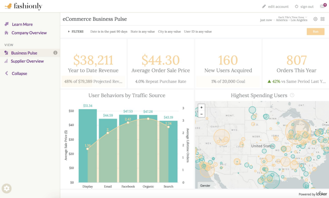Expand the FILTERS section
Screen dimensions: 329x198
76,32
